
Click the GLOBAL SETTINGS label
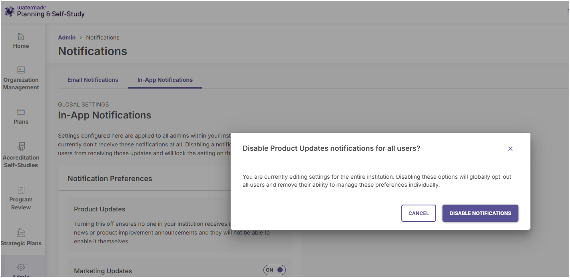point(84,104)
